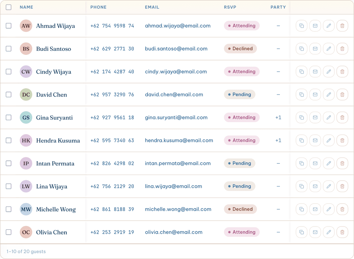Select the Olivia Chen checkbox
354x259 pixels.
[9, 232]
